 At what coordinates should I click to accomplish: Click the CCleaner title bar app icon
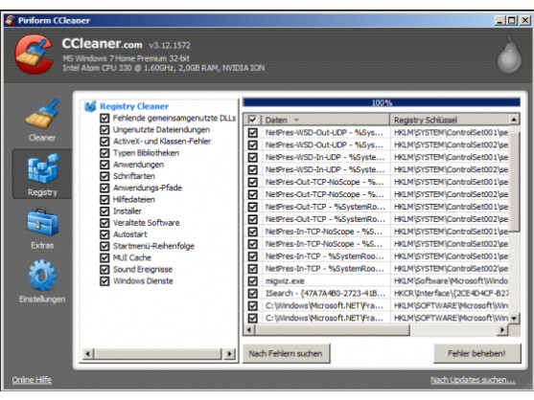pos(11,20)
